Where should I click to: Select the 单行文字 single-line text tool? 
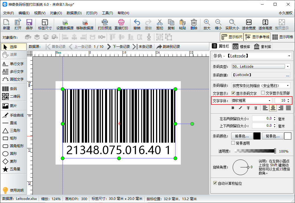click(x=14, y=64)
